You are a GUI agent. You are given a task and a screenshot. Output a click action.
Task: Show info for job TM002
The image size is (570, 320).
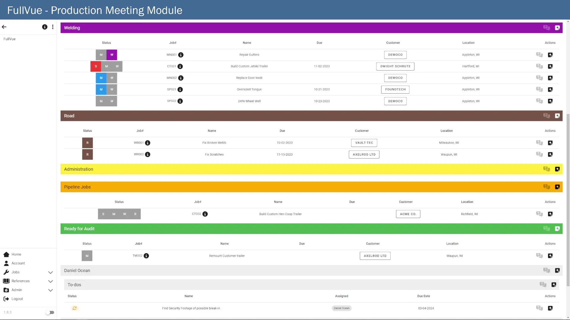146,256
